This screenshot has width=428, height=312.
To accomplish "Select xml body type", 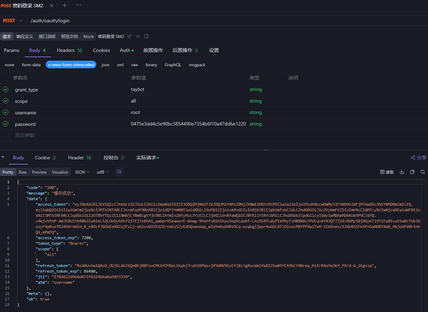I will pos(120,65).
